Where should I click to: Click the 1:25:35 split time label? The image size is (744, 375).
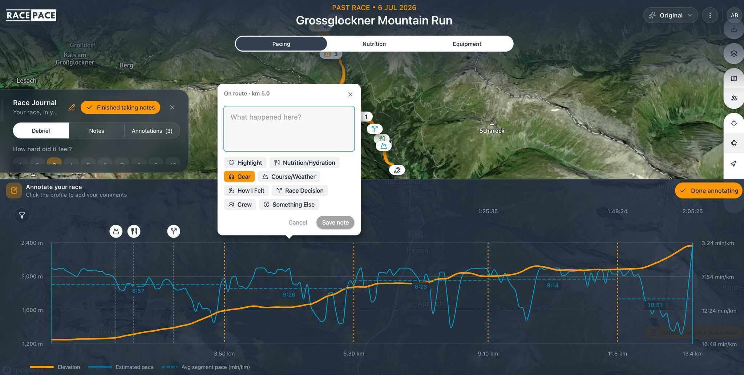(x=488, y=211)
